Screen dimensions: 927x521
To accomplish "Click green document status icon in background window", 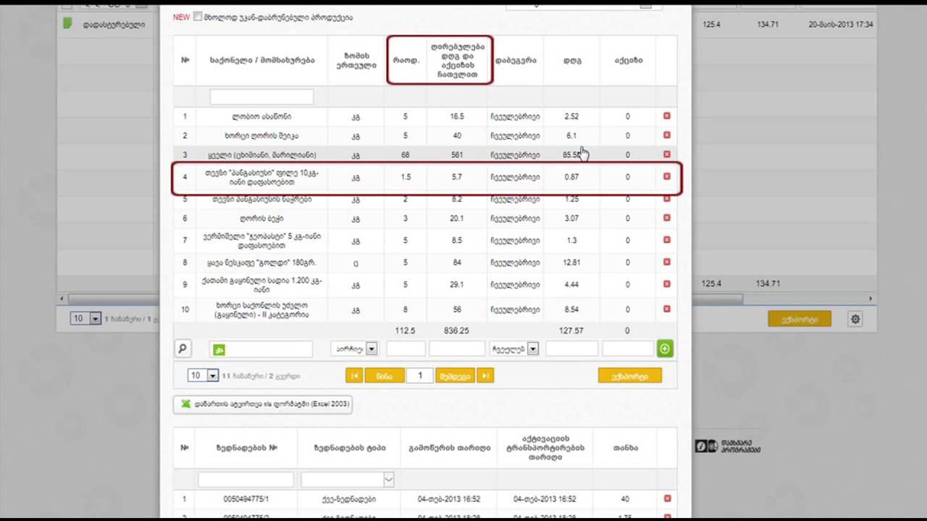I will pyautogui.click(x=67, y=23).
